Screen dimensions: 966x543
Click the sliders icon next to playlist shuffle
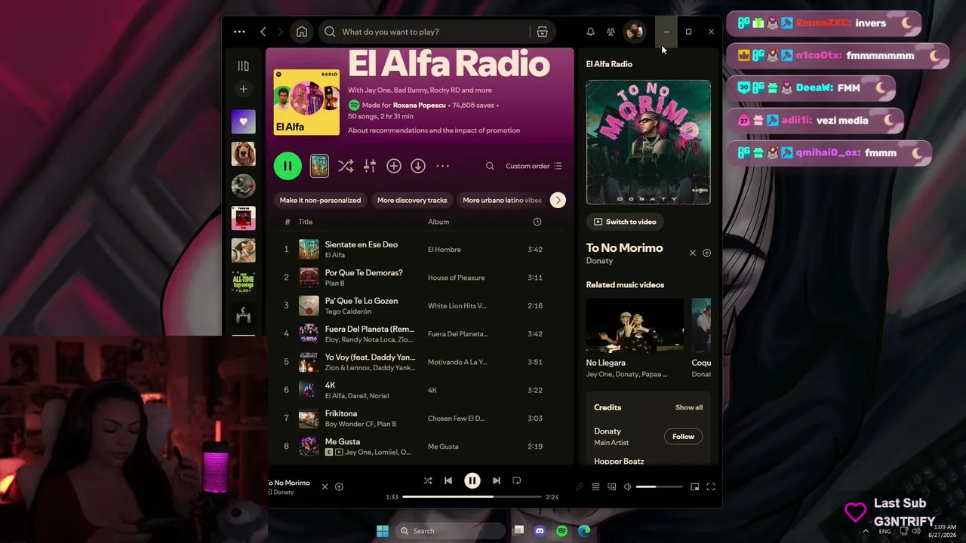pyautogui.click(x=370, y=166)
